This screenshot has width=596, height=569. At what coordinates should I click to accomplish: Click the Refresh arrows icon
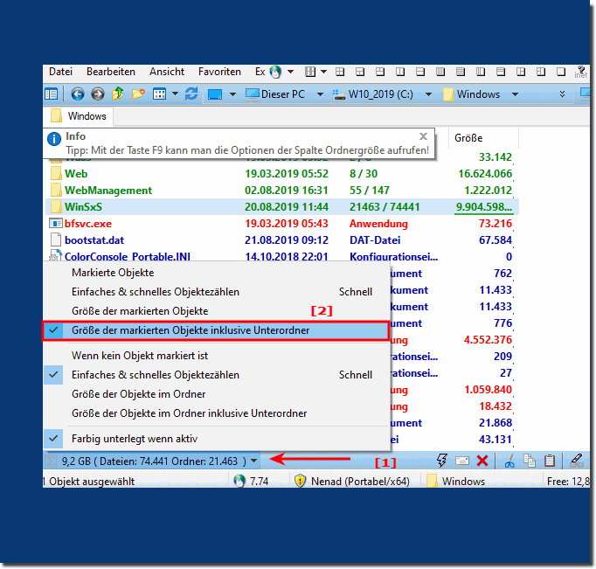click(x=191, y=94)
